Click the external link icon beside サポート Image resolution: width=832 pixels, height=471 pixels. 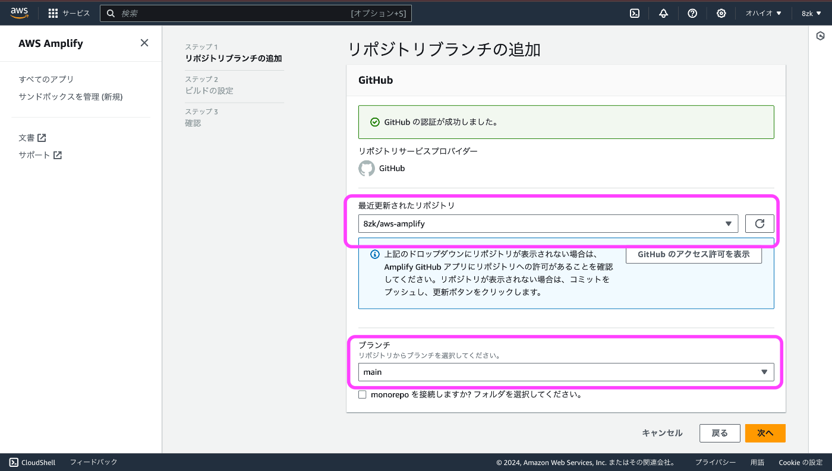point(58,155)
